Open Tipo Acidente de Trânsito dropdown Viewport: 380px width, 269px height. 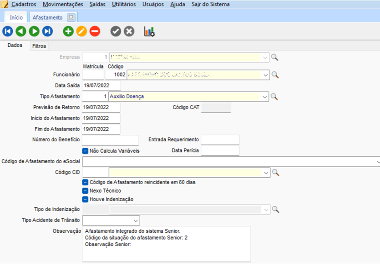click(136, 220)
